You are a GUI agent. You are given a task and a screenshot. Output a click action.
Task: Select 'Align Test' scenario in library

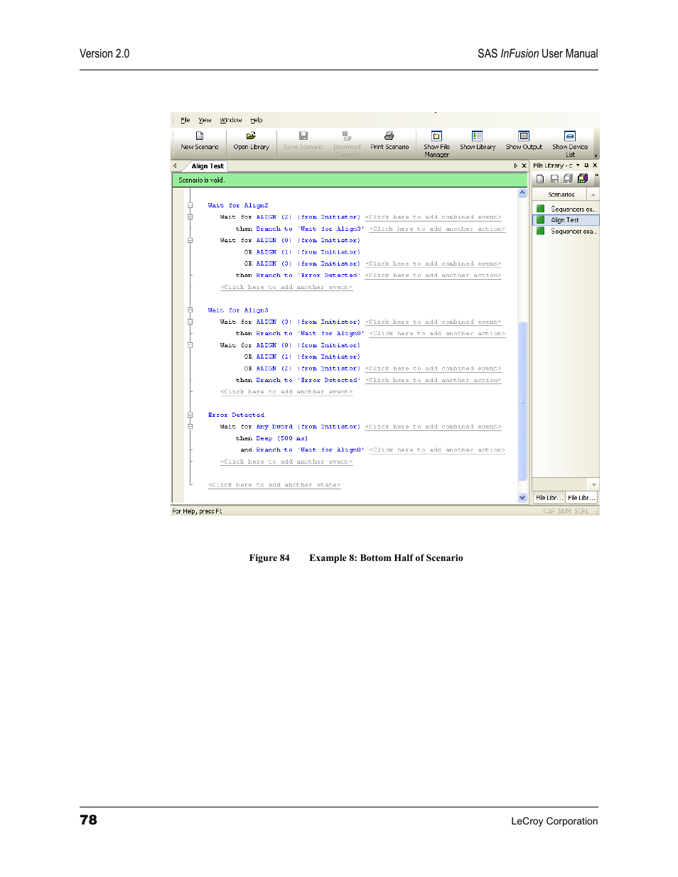tap(566, 220)
